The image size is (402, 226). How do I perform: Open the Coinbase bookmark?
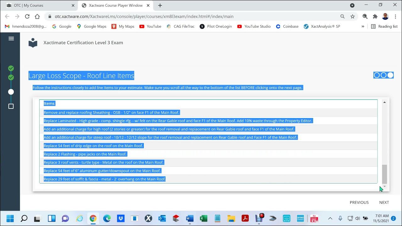[287, 26]
